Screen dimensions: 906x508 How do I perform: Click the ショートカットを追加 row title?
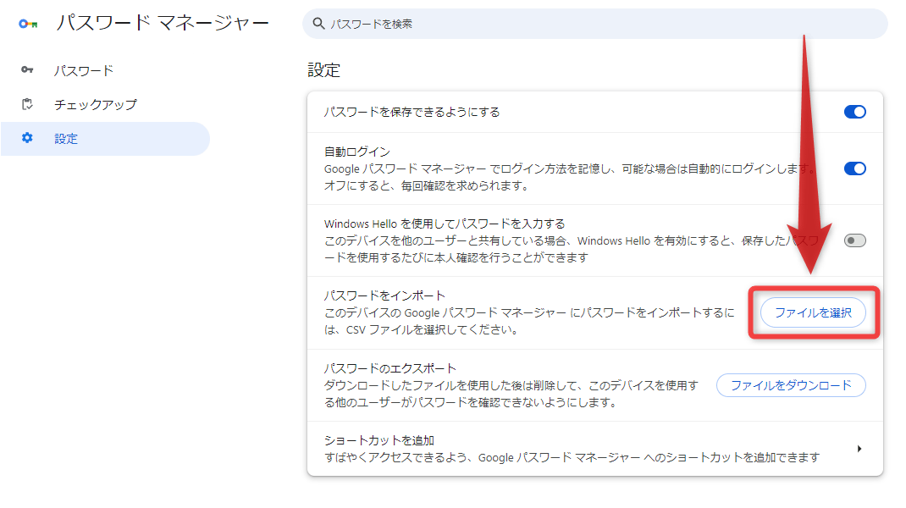point(379,440)
